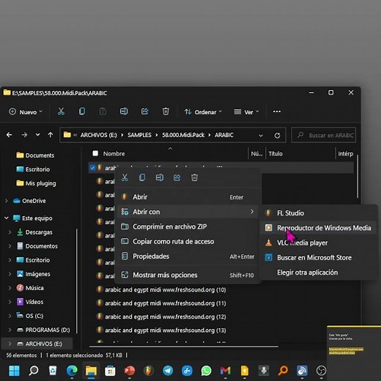This screenshot has width=381, height=381.
Task: Choose Buscar en Microsoft Store
Action: click(x=319, y=258)
